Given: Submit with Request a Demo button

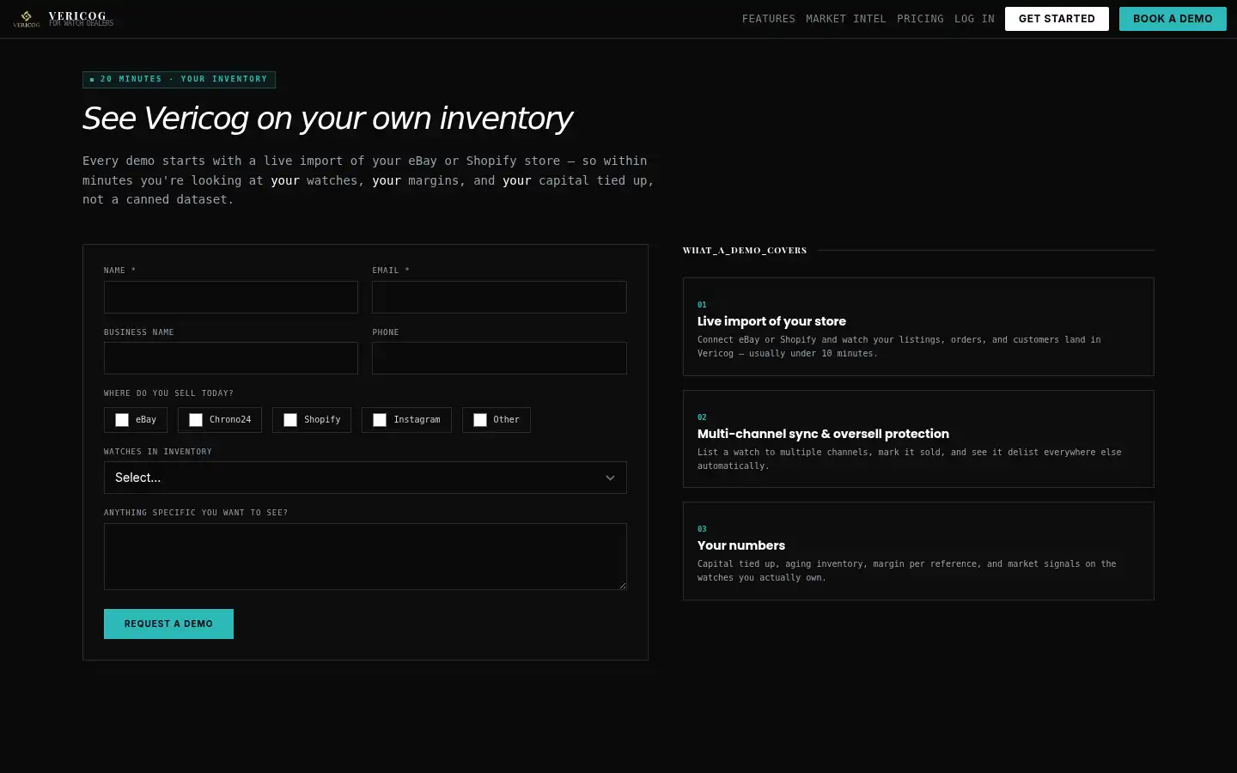Looking at the screenshot, I should 168,624.
